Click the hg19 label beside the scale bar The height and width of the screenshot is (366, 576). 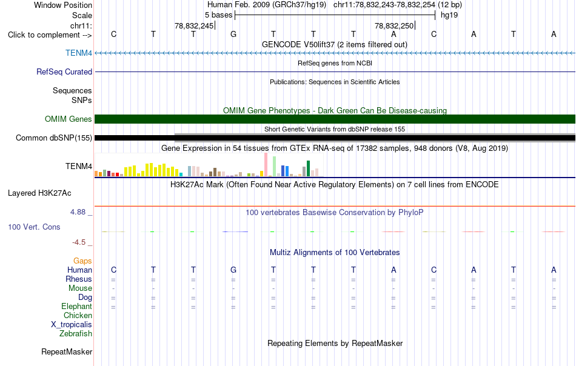(x=449, y=15)
